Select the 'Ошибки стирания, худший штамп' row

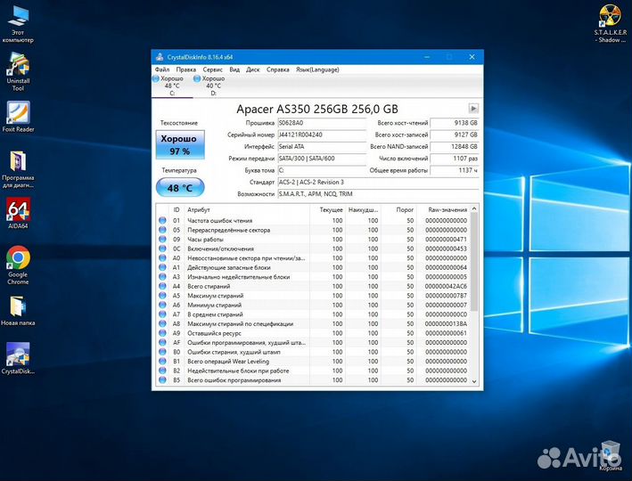tap(313, 352)
